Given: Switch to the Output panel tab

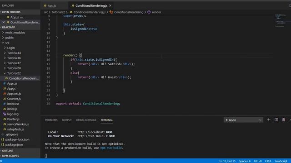Looking at the screenshot, I should coord(67,120).
